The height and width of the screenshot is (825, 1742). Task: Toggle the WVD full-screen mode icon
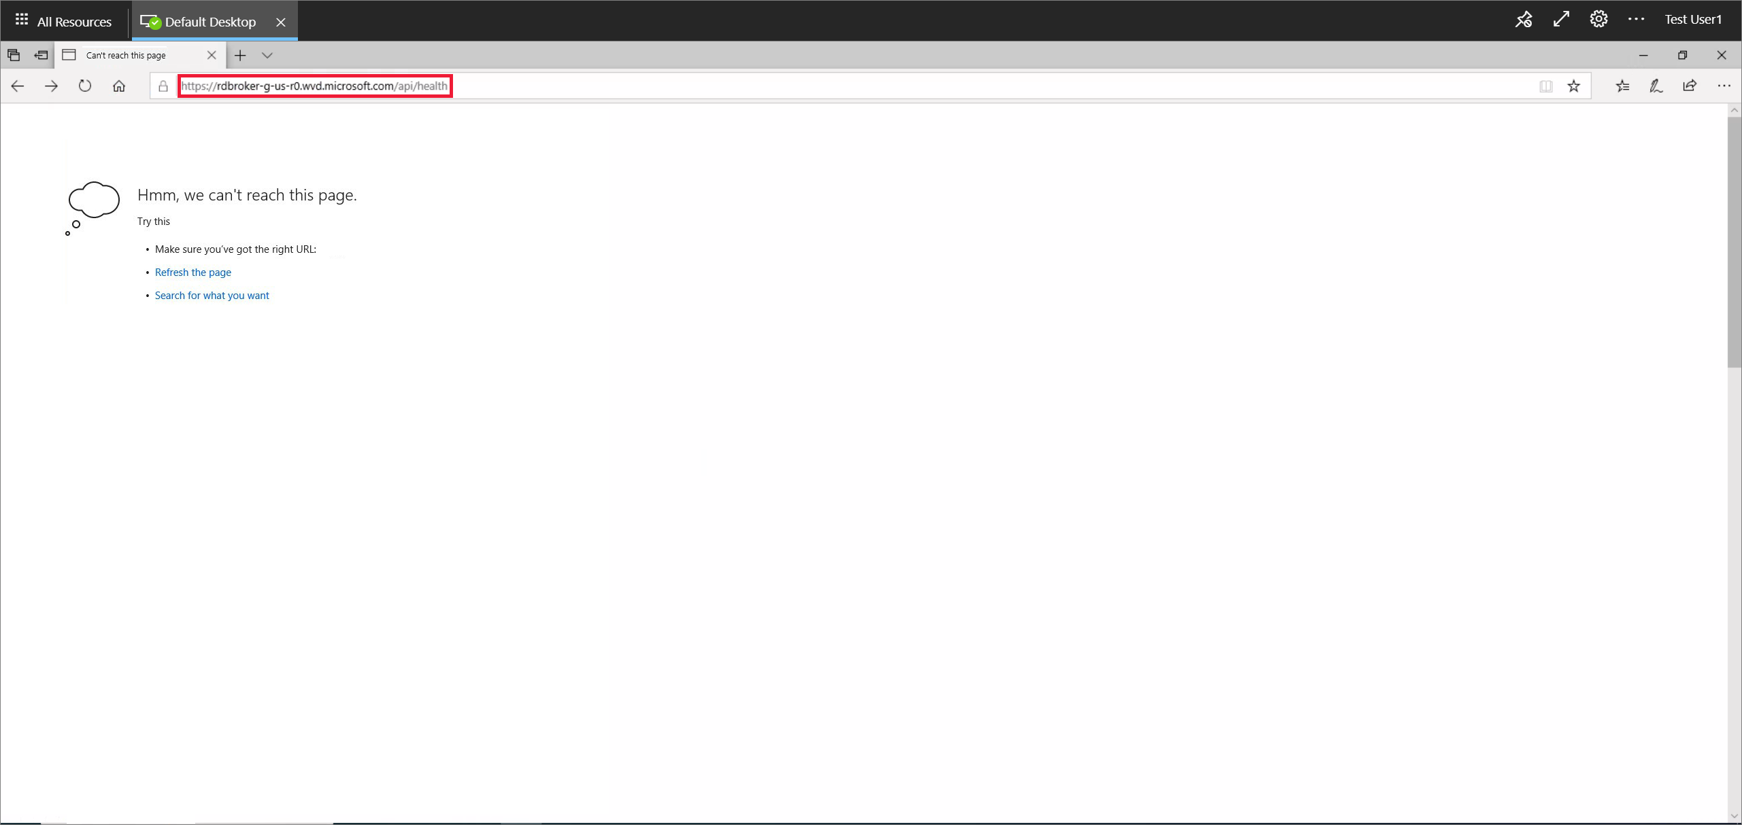(1561, 19)
